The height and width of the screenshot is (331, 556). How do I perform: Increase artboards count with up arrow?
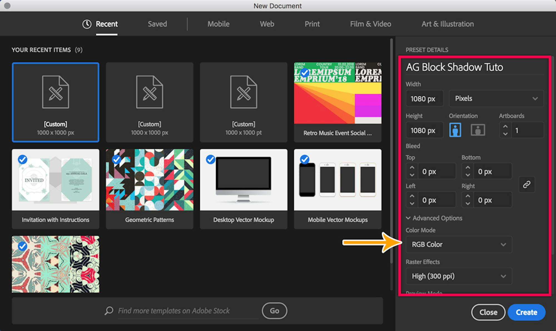click(x=505, y=127)
